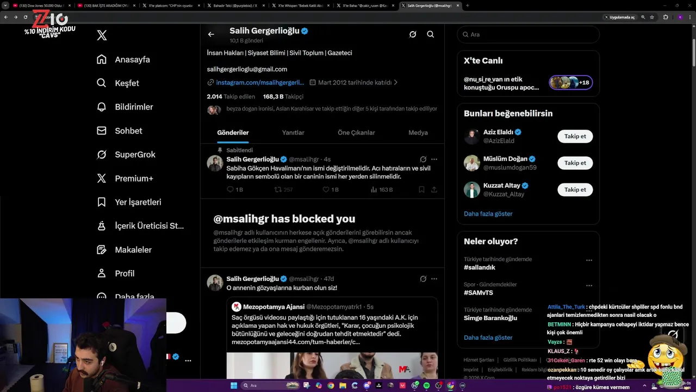Viewport: 696px width, 392px height.
Task: Open İçerik Üreticisi Stüdyosu item
Action: coord(140,226)
